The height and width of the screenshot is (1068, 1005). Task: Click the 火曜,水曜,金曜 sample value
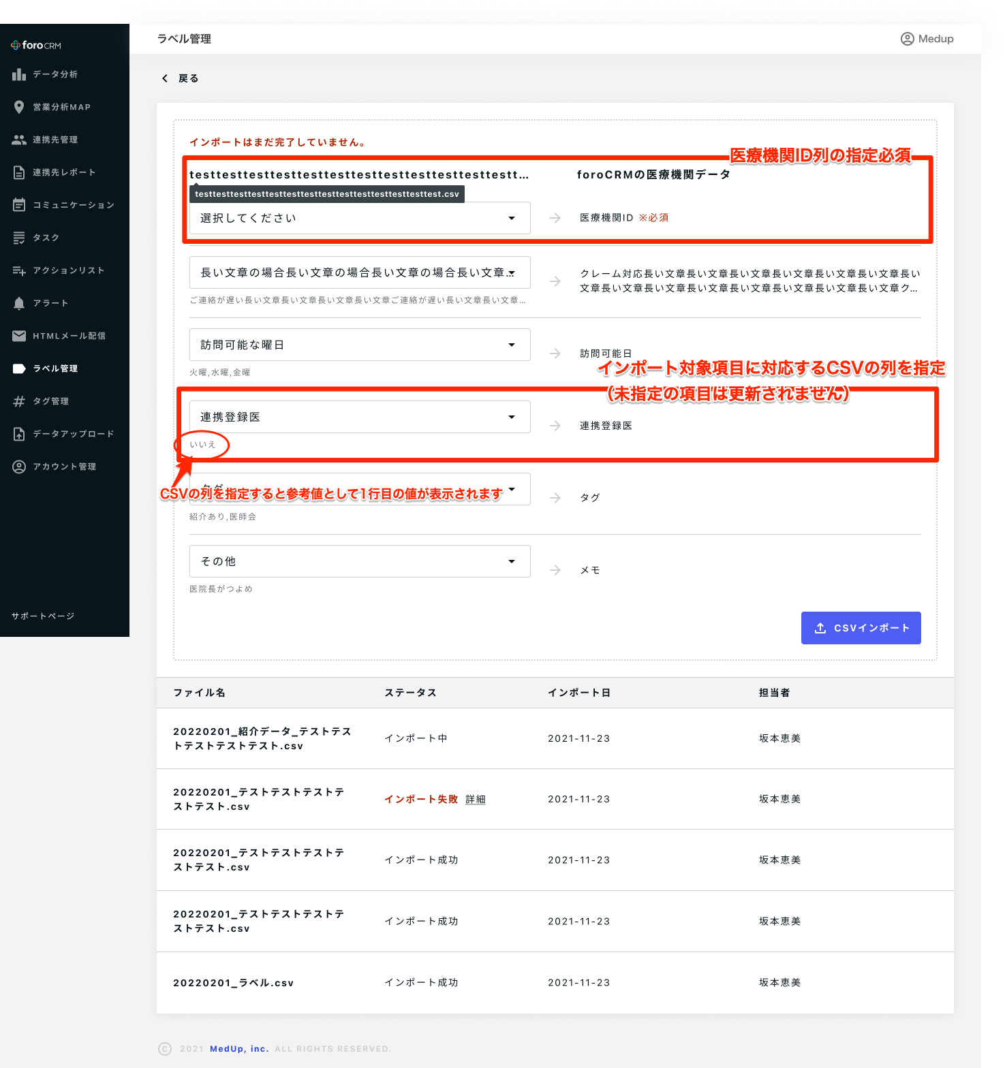(x=220, y=373)
